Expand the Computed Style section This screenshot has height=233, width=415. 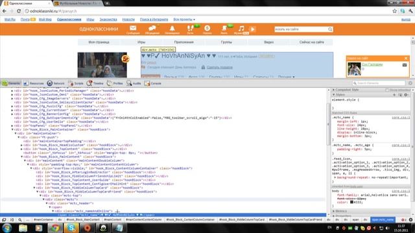333,90
